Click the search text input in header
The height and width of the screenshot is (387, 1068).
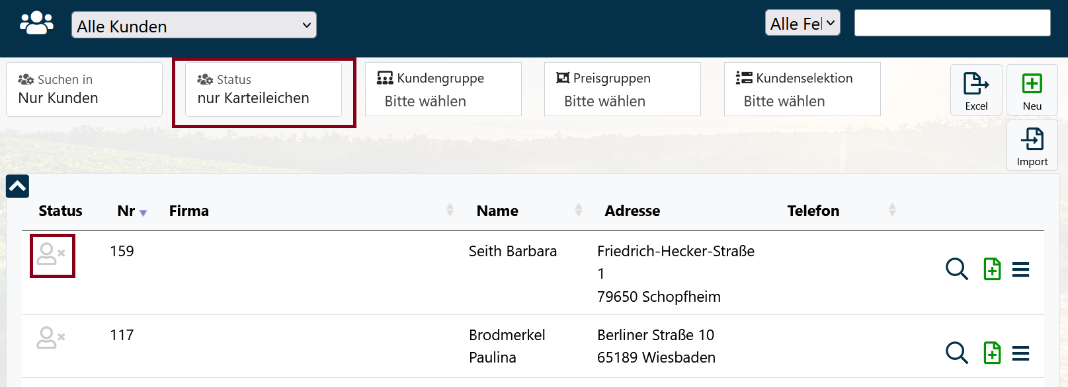tap(952, 23)
